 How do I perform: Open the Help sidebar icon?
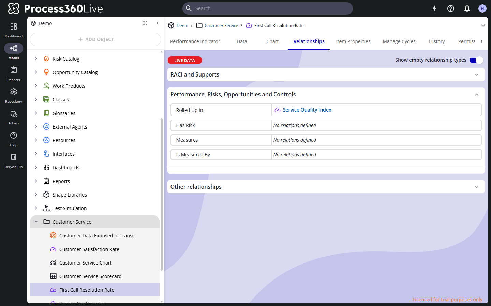click(14, 135)
